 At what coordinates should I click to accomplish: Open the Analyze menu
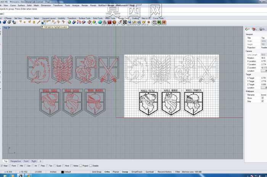click(76, 5)
